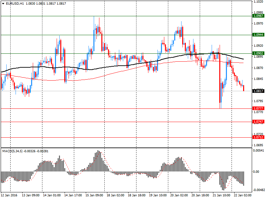Click the 1.0995 value on price axis
The height and width of the screenshot is (199, 265).
[x=258, y=12]
